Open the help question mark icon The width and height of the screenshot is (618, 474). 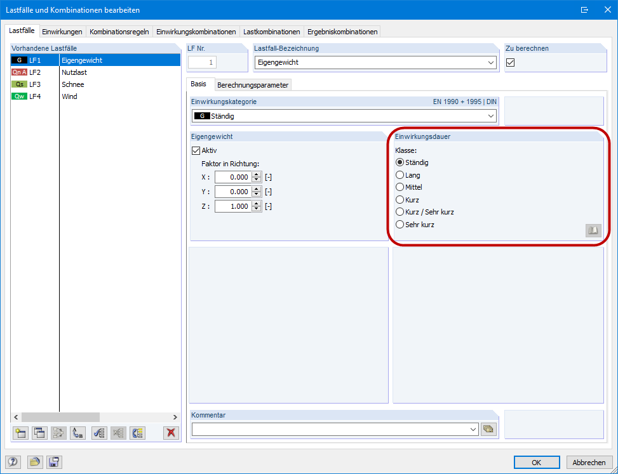tap(13, 462)
